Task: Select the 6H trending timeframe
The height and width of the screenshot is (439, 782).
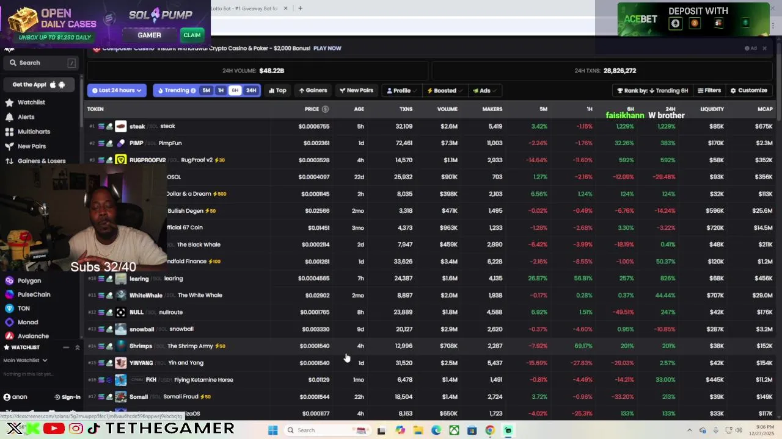Action: point(235,90)
